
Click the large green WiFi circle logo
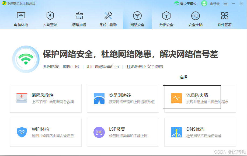26,59
